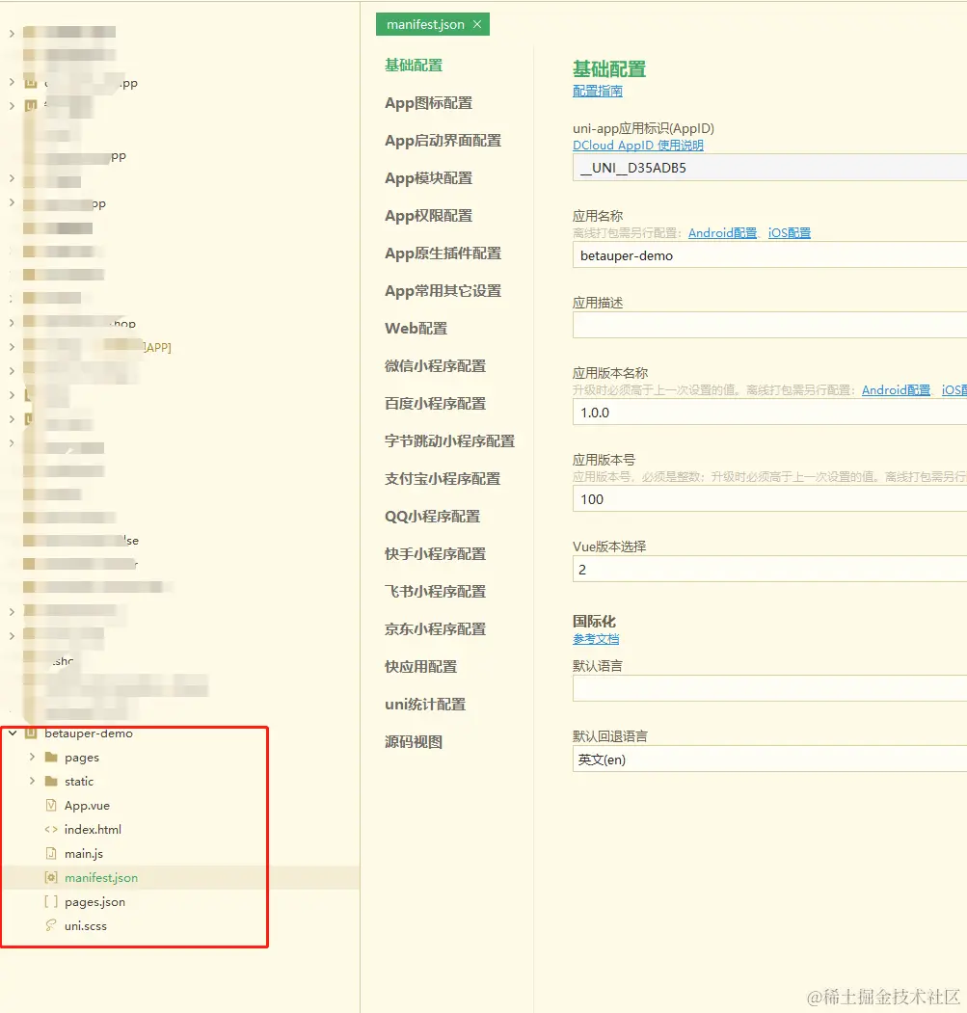
Task: Close the manifest.json tab
Action: (x=477, y=24)
